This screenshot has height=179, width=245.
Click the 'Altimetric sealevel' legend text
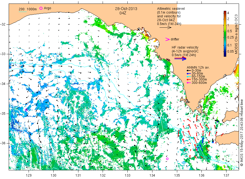click(x=171, y=9)
